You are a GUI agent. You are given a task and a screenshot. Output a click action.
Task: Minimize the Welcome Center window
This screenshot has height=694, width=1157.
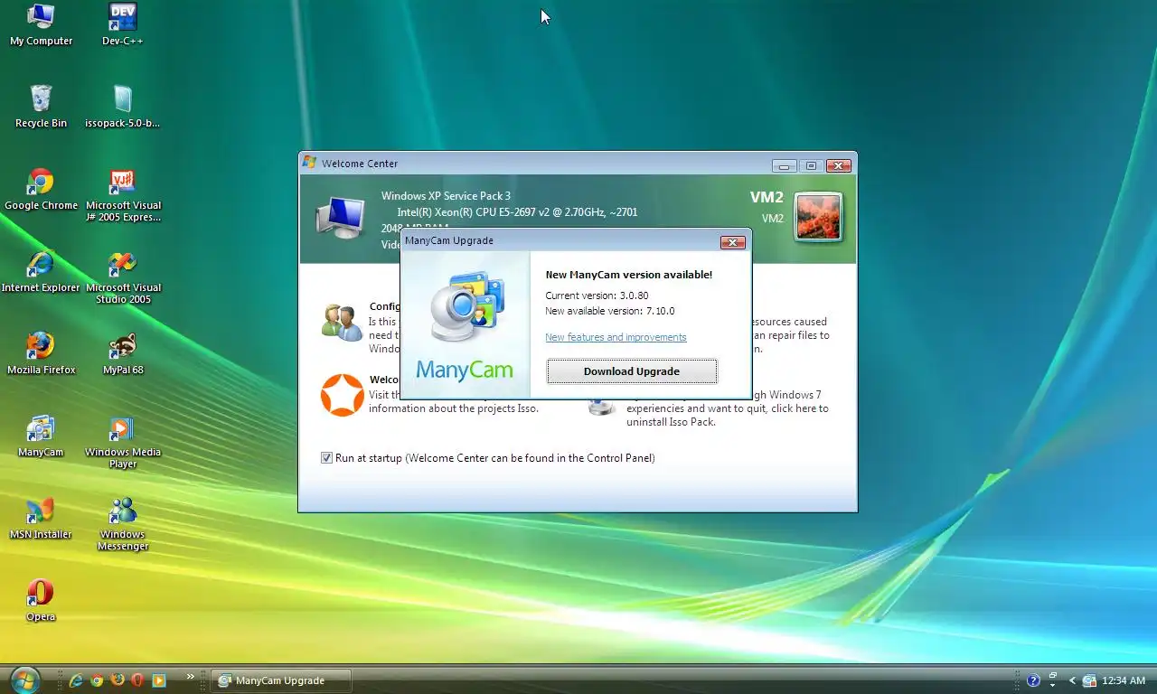pos(785,165)
